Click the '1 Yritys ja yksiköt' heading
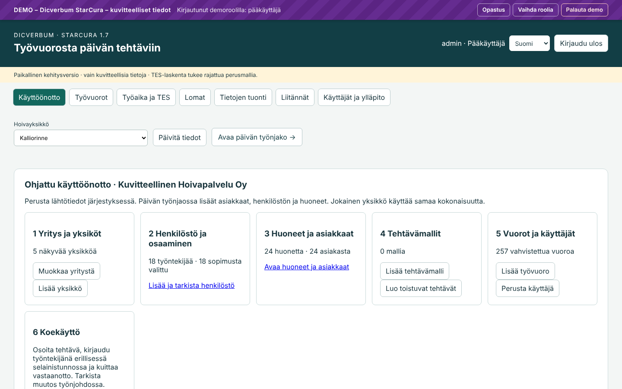This screenshot has height=389, width=622. point(67,233)
